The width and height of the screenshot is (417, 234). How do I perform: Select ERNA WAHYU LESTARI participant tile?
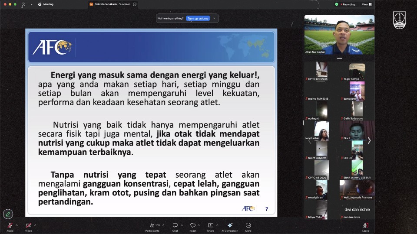click(x=357, y=170)
